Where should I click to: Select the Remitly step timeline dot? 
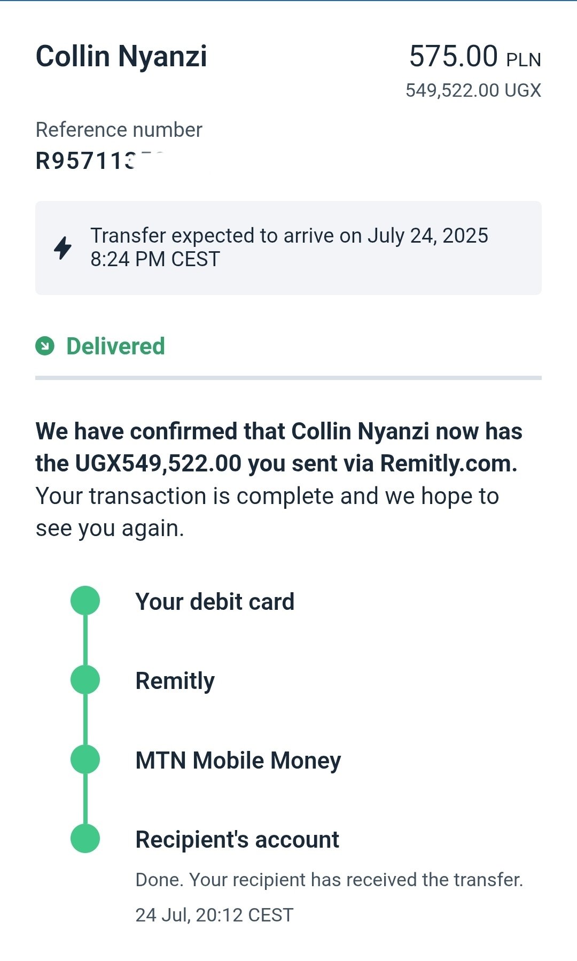coord(85,680)
